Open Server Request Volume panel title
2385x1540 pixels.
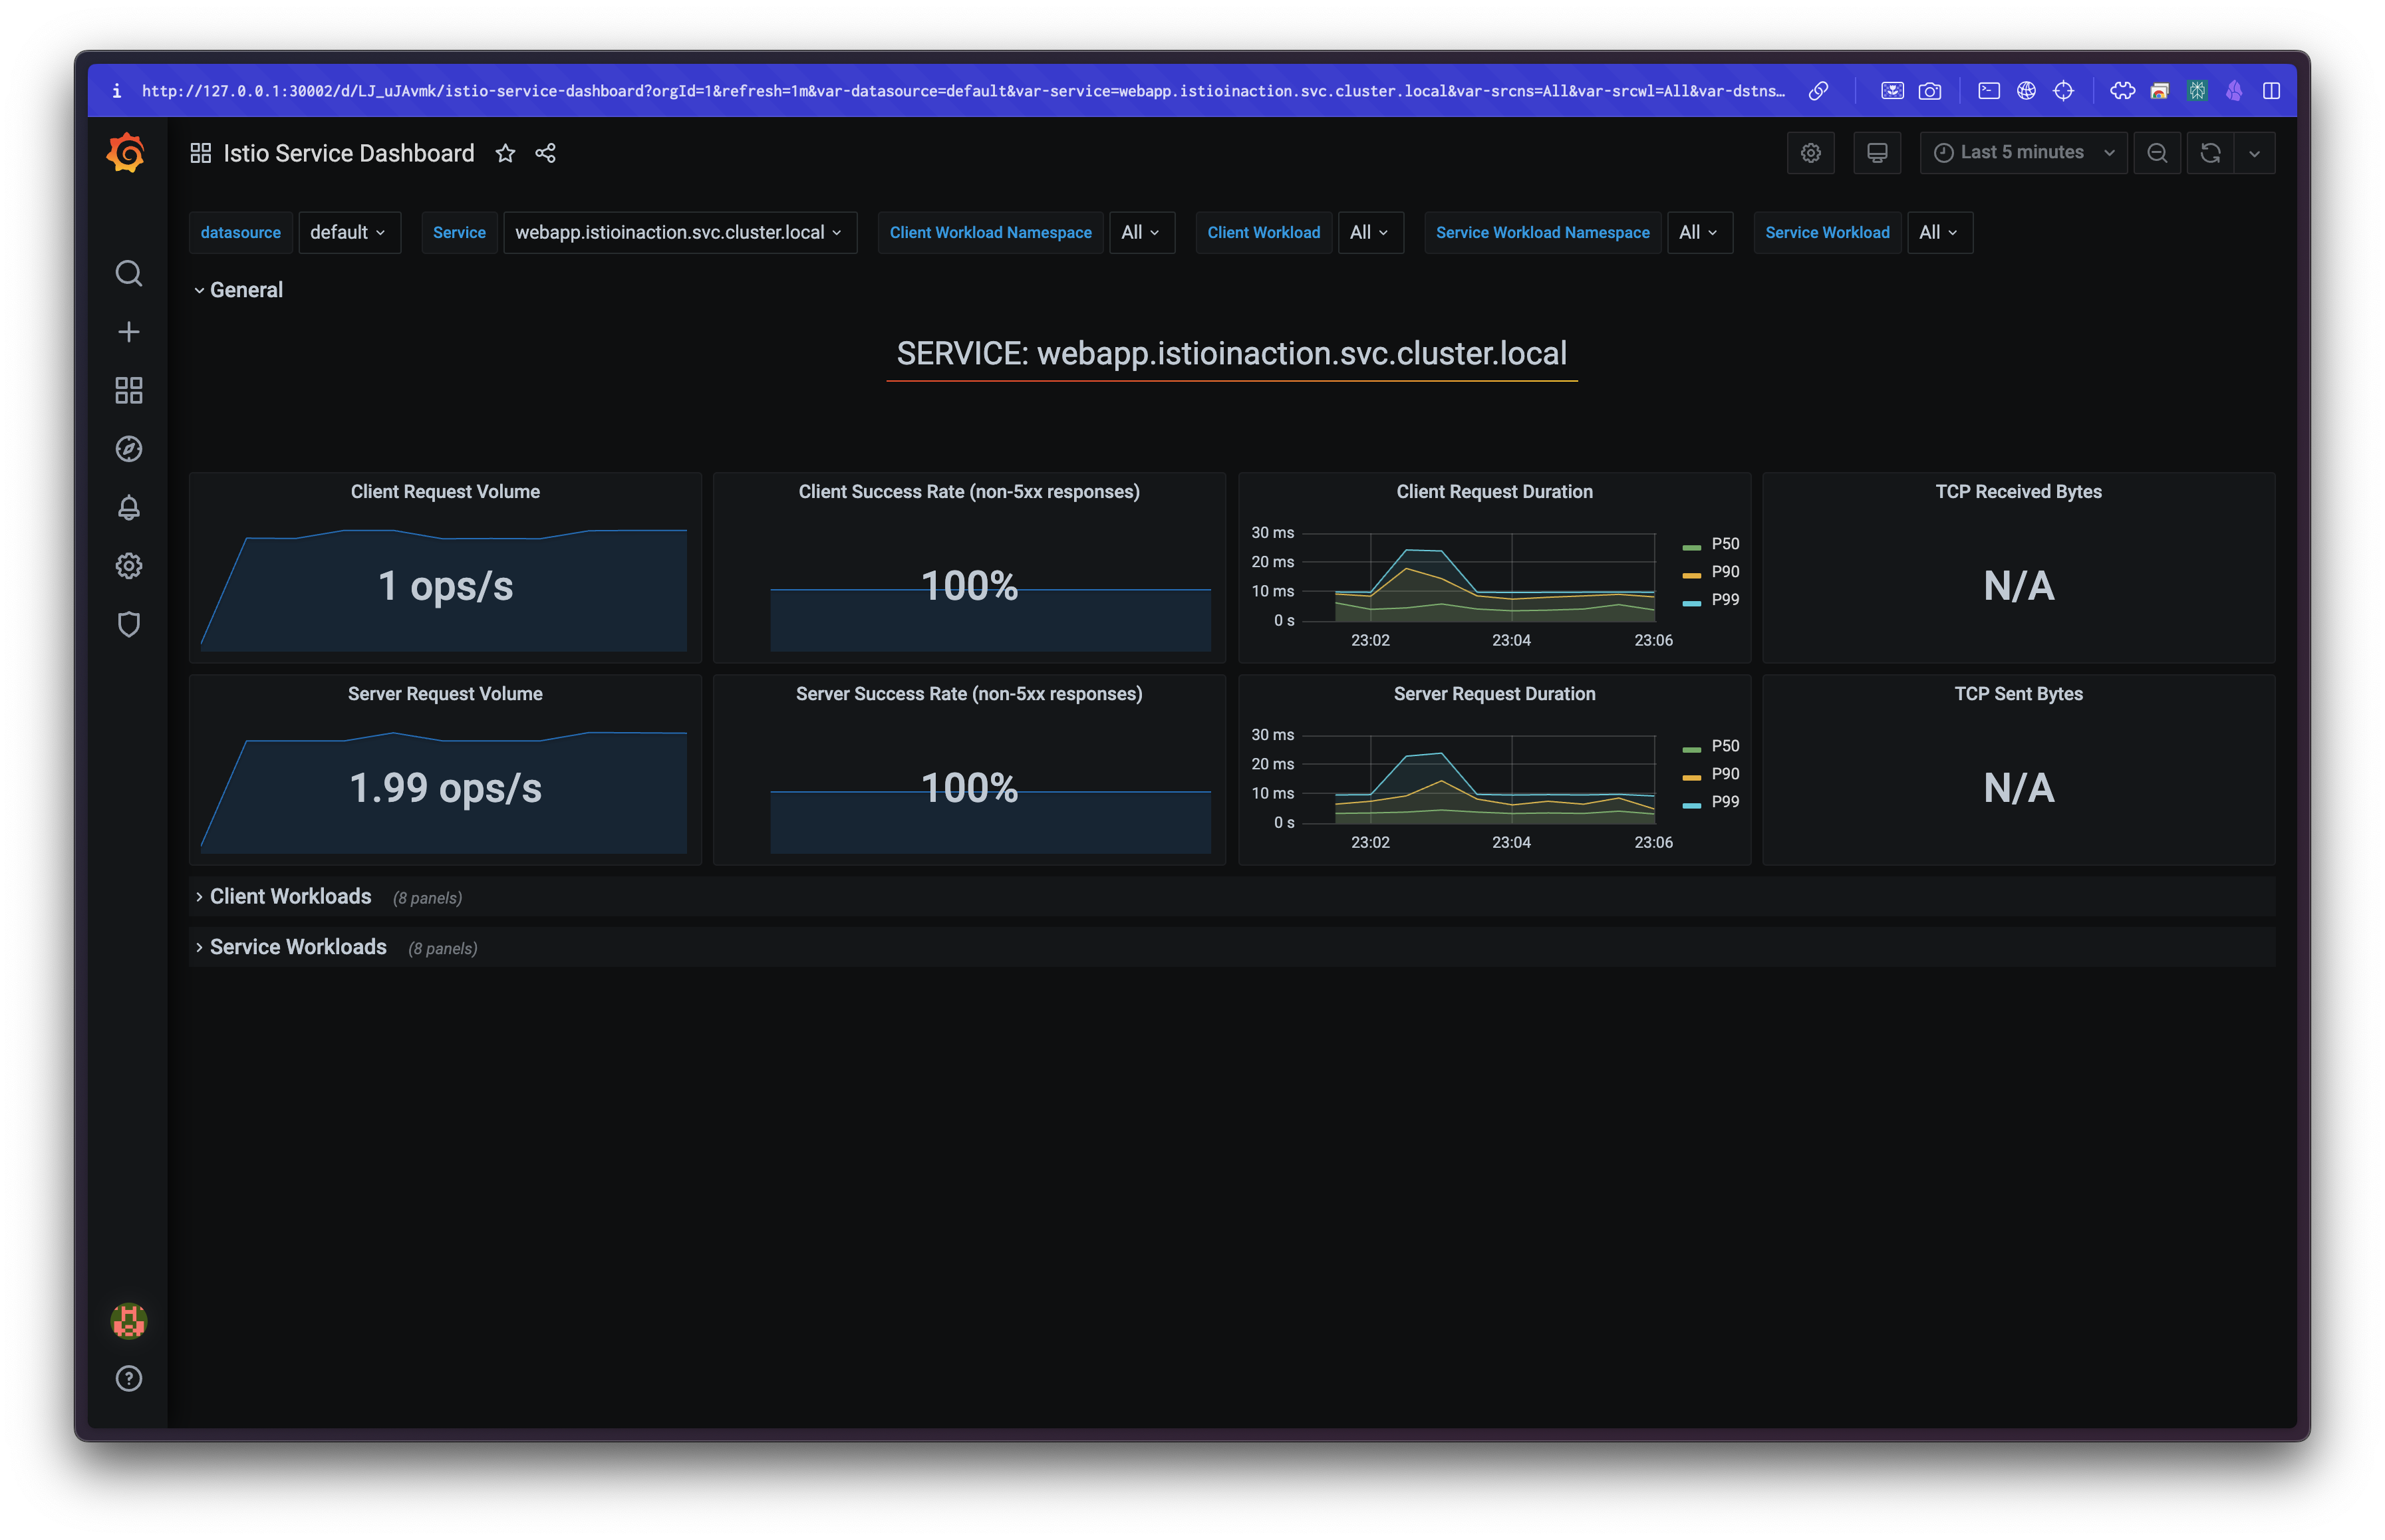point(445,694)
